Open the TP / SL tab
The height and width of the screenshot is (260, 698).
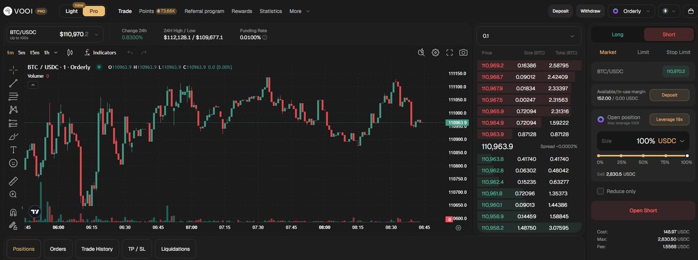click(x=137, y=249)
